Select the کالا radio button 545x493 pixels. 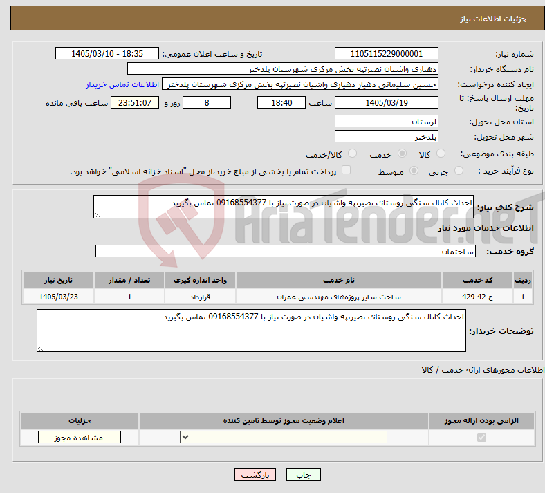tap(441, 154)
